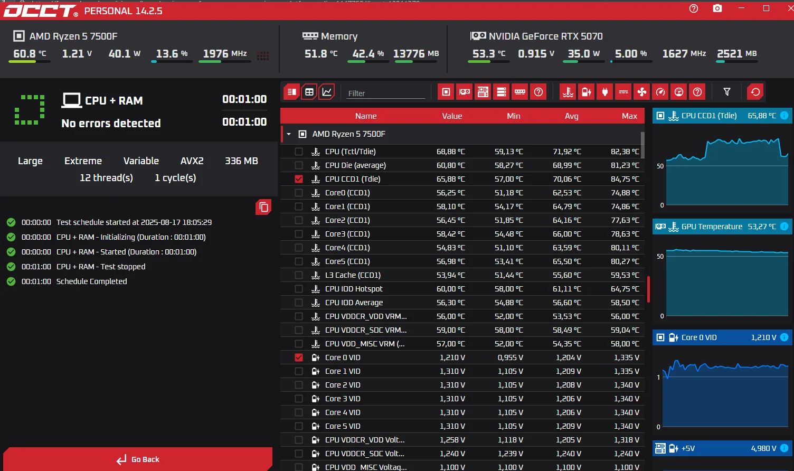Open info for Core 0 VID graph
Viewport: 794px width, 471px height.
coord(784,337)
